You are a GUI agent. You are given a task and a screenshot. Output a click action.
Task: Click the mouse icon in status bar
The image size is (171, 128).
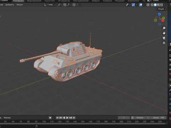(x=36, y=127)
